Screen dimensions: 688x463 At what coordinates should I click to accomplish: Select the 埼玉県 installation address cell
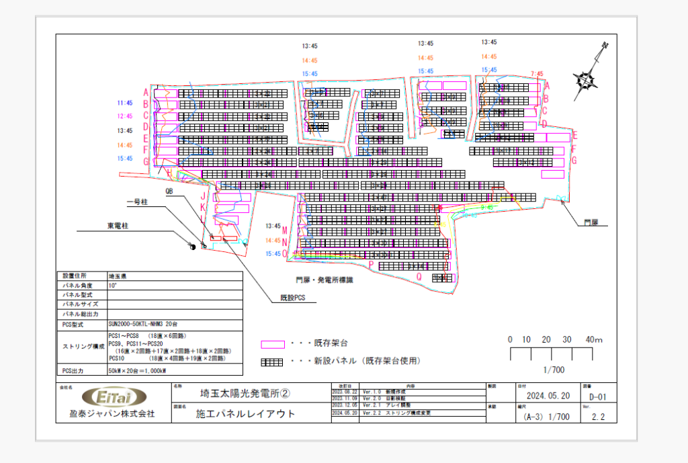[x=175, y=276]
